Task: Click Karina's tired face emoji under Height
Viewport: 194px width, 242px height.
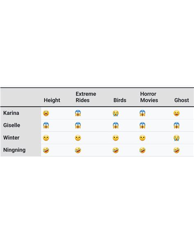Action: click(46, 113)
